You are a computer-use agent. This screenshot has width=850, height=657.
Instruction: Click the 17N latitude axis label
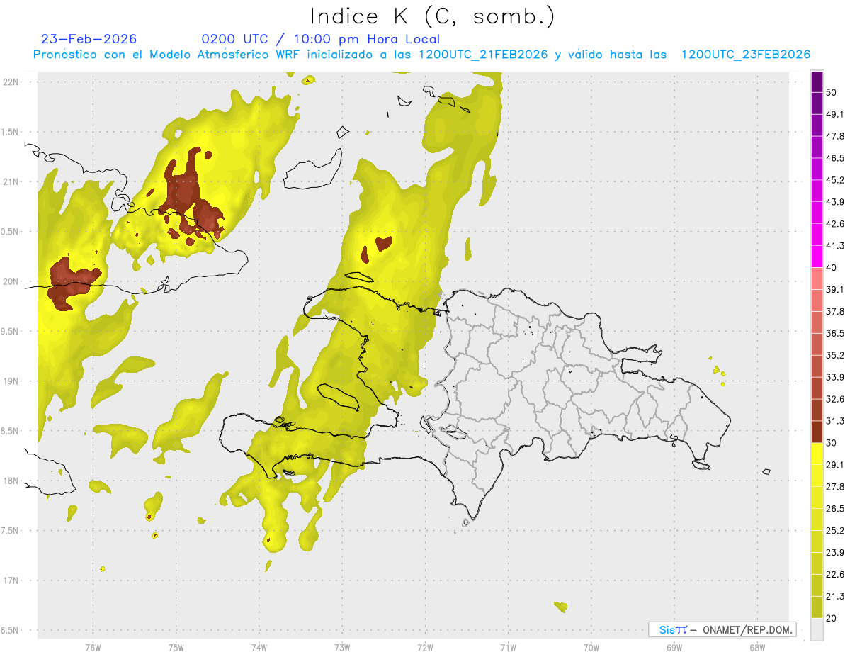coord(11,580)
